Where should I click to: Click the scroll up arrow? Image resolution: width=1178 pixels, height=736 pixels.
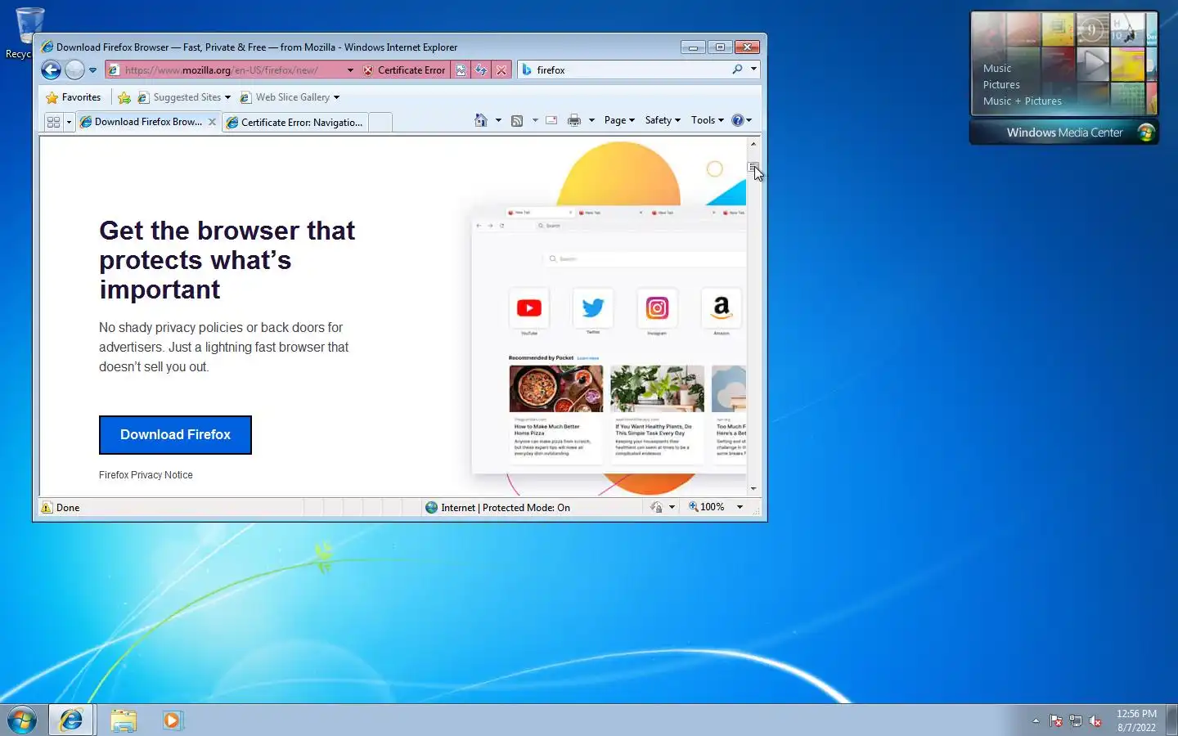point(753,144)
